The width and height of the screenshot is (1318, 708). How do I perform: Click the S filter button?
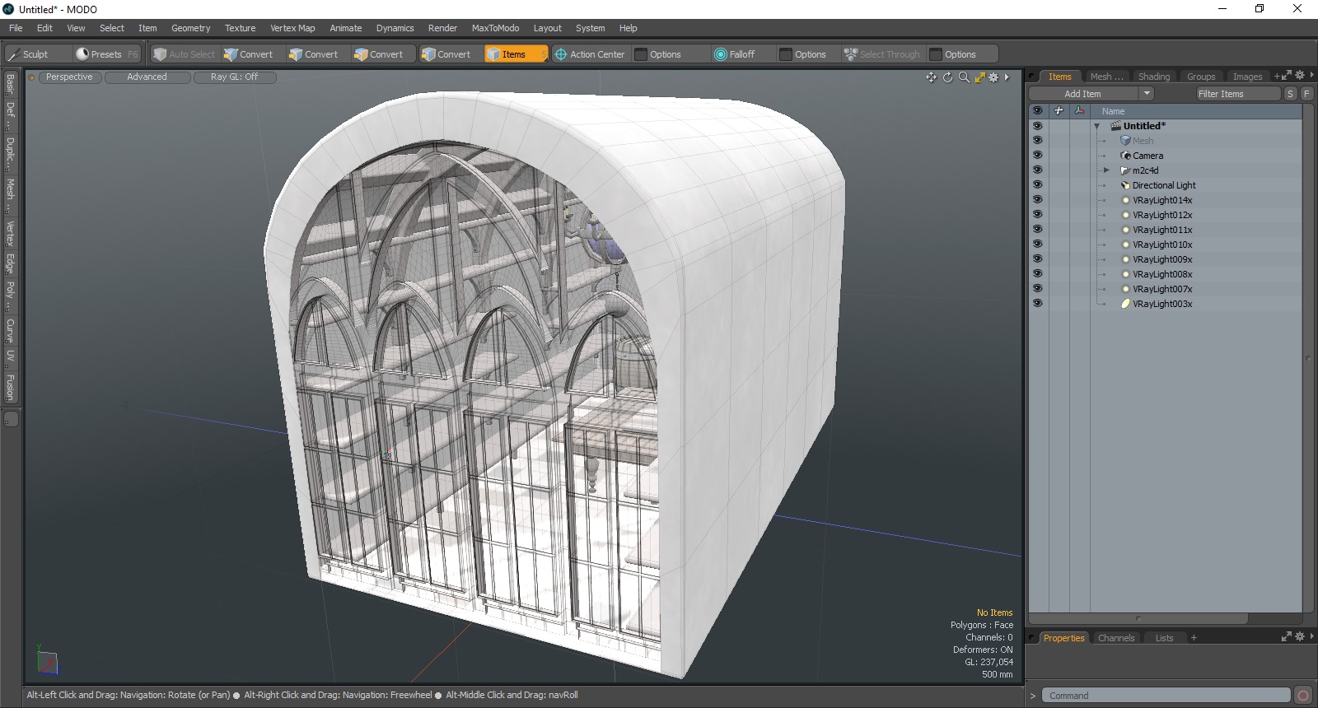coord(1290,94)
